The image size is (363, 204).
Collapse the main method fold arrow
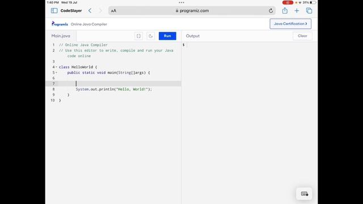tap(56, 73)
